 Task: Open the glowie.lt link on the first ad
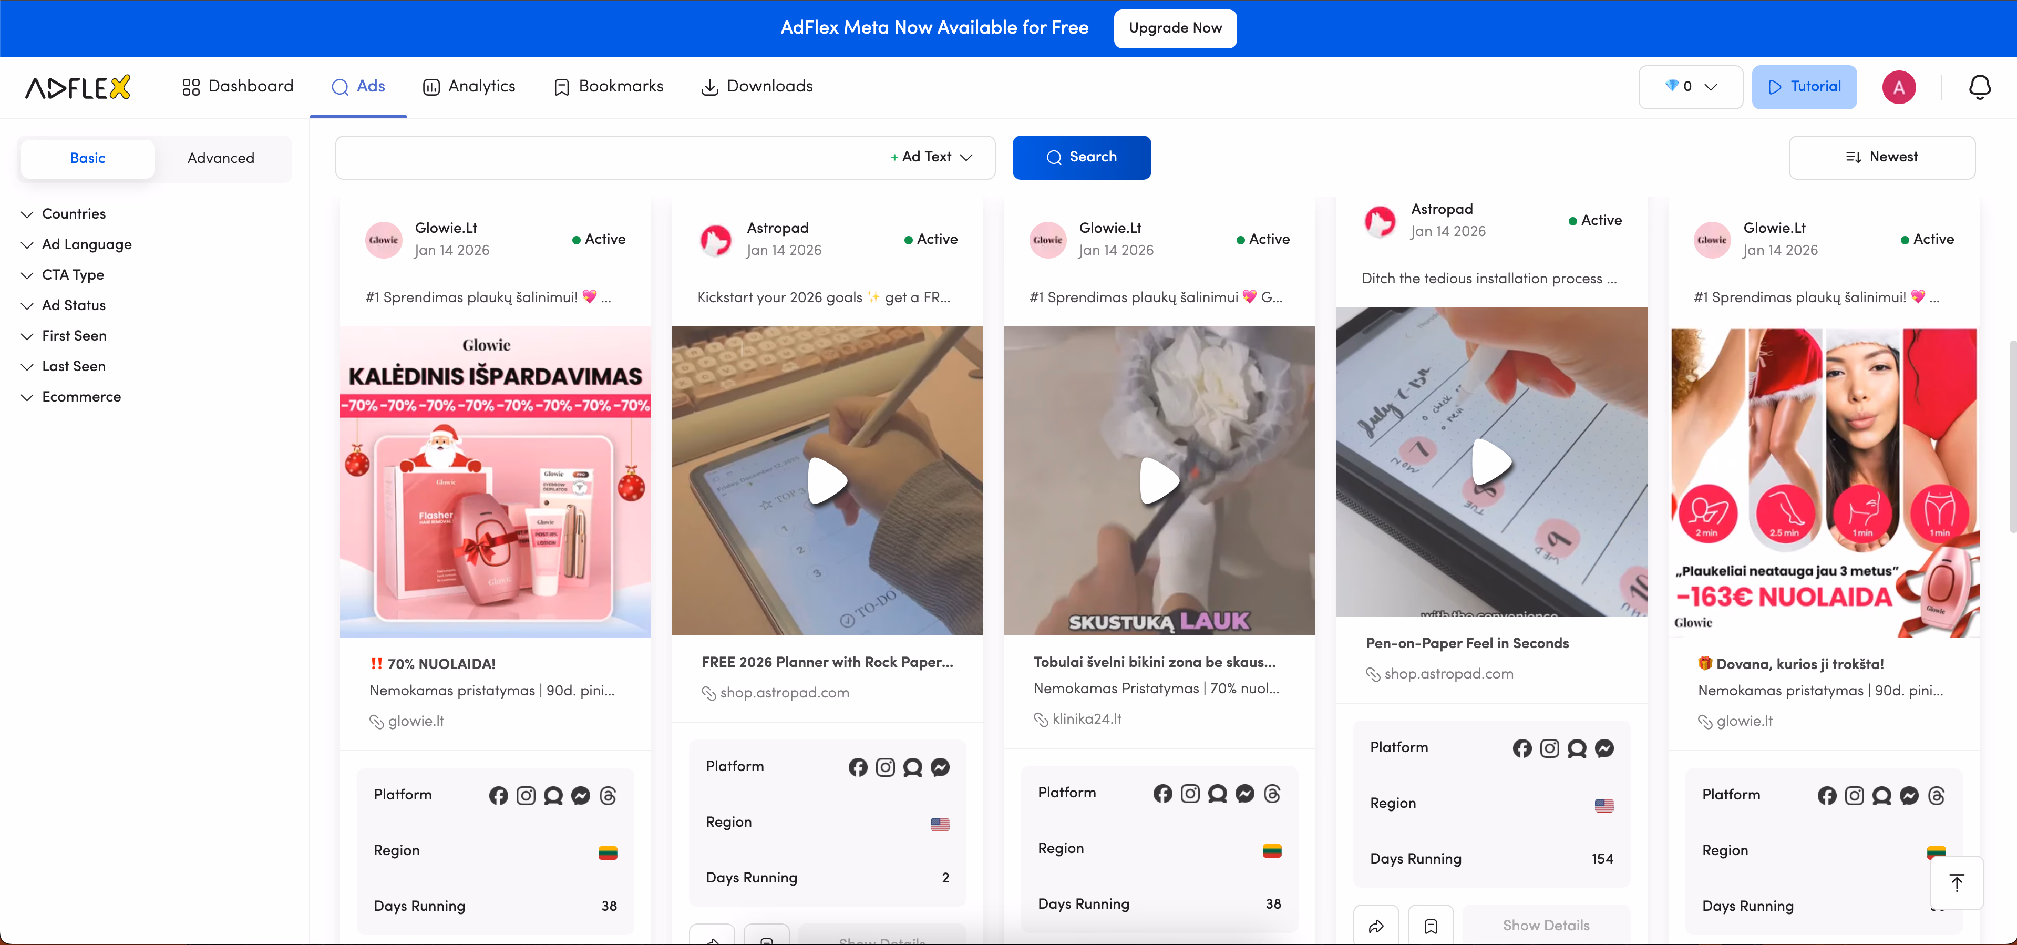click(x=415, y=721)
